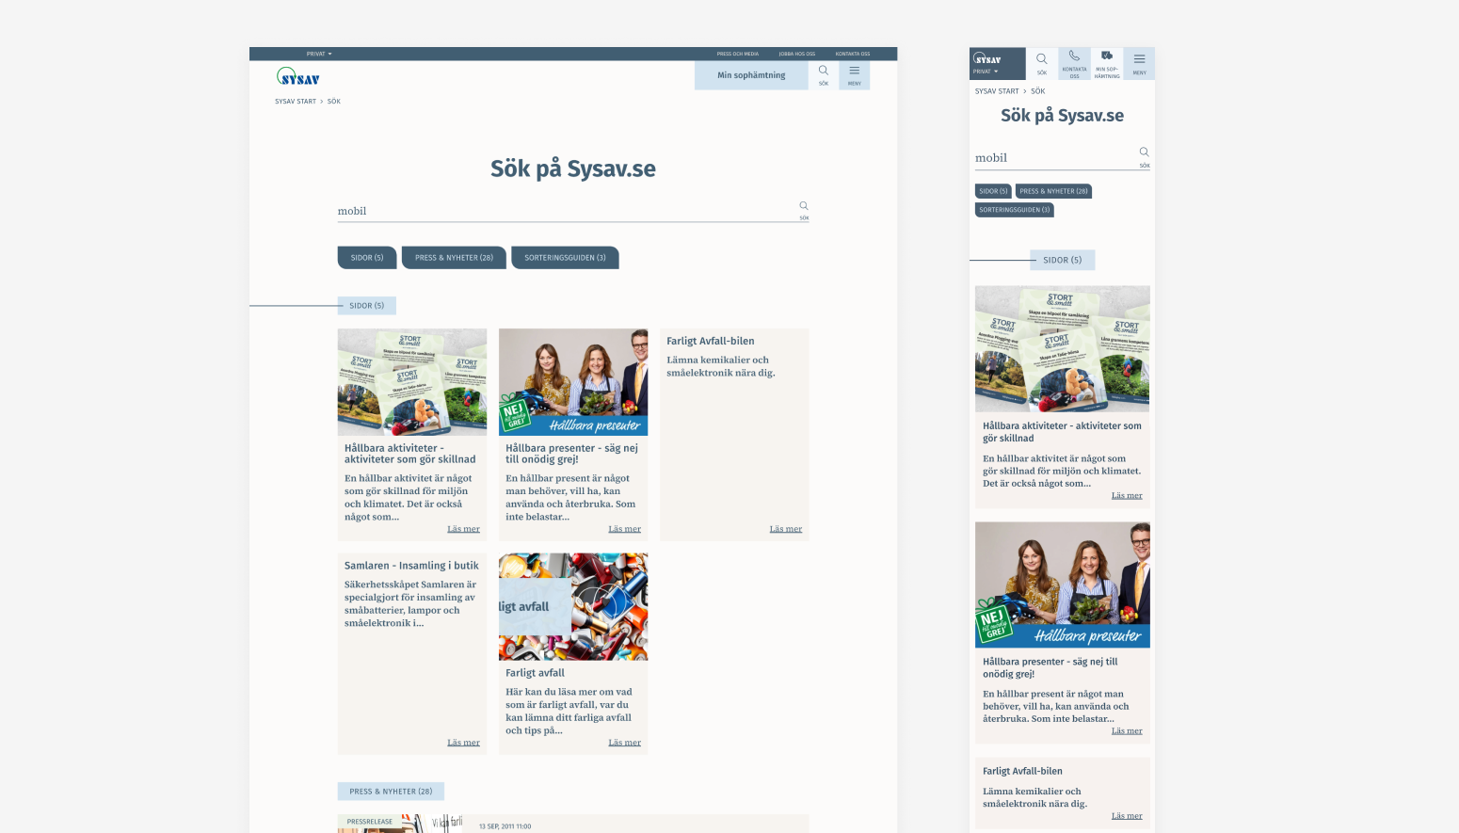
Task: Select the desktop Sorteringsguiden (3) filter
Action: click(565, 257)
